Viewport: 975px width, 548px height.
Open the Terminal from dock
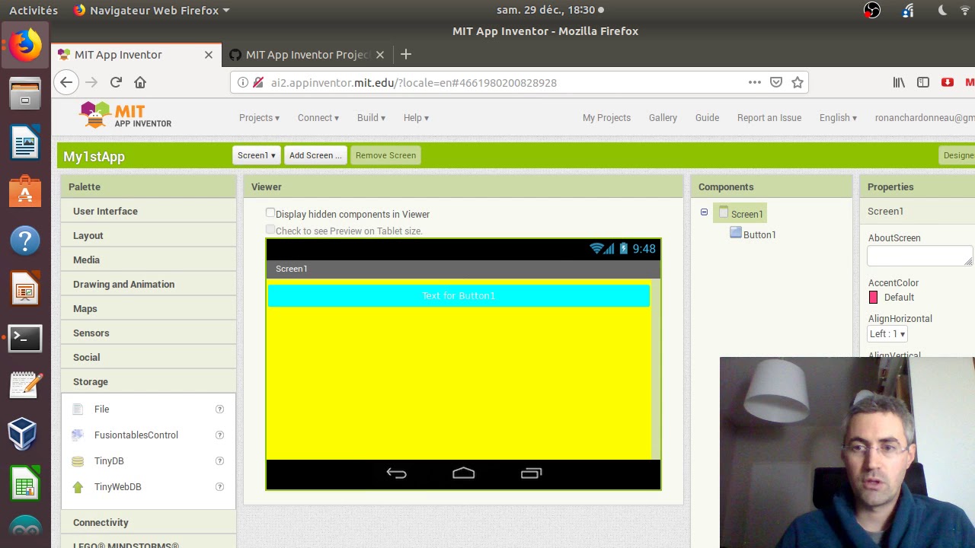click(25, 338)
